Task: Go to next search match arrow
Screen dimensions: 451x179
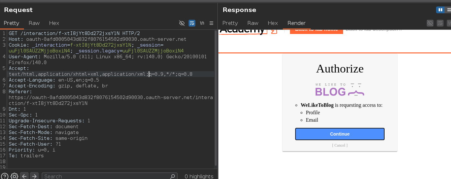Action: tap(34, 176)
